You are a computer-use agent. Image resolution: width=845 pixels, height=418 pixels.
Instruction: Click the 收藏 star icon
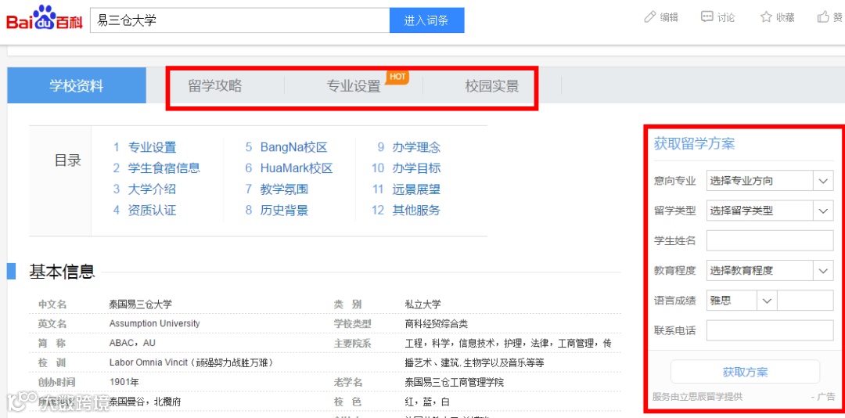coord(766,17)
